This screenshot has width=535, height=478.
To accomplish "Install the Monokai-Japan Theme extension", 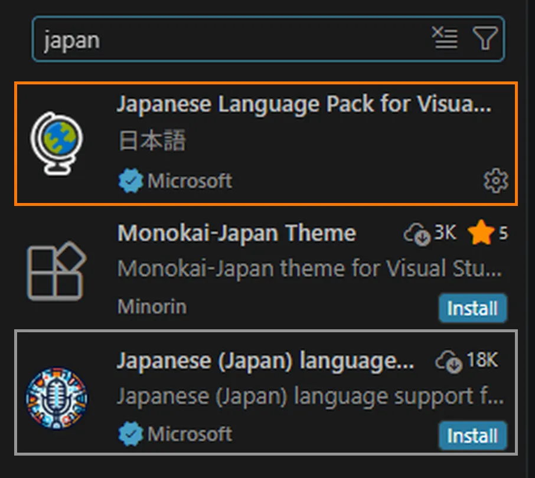I will coord(472,308).
